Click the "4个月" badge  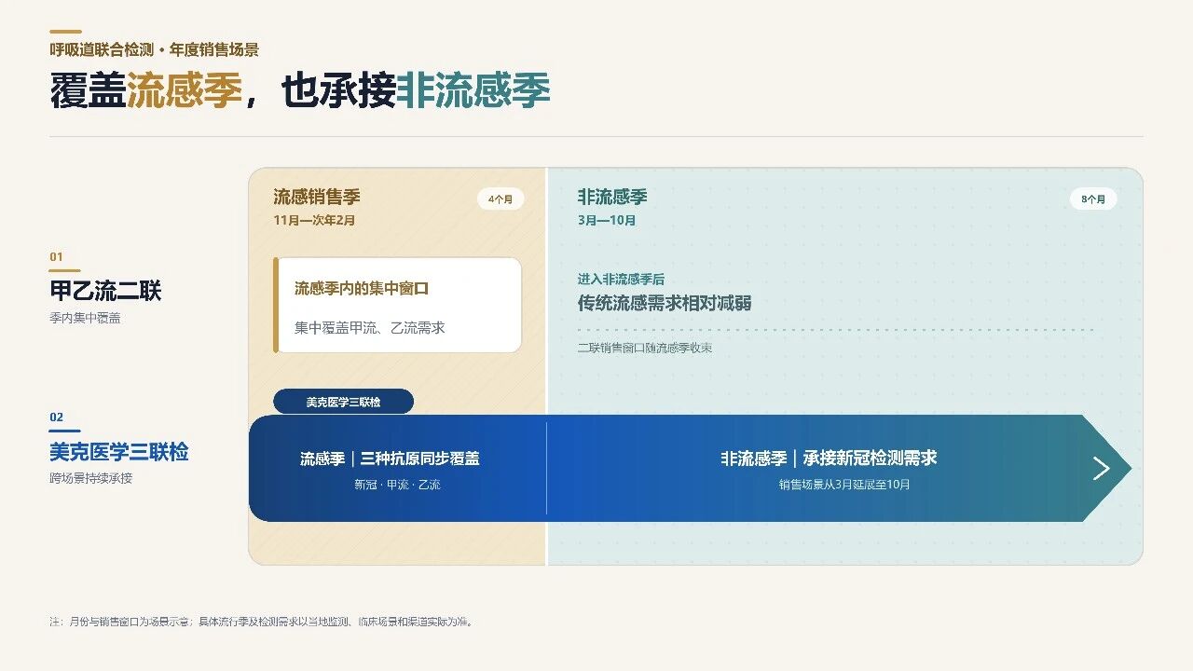(501, 199)
